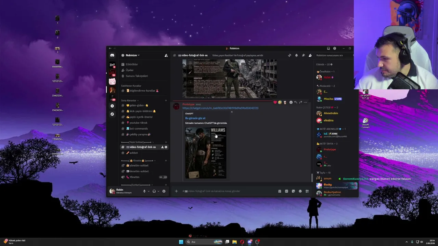This screenshot has width=438, height=246.
Task: Open the Windows Start button
Action: (x=181, y=242)
